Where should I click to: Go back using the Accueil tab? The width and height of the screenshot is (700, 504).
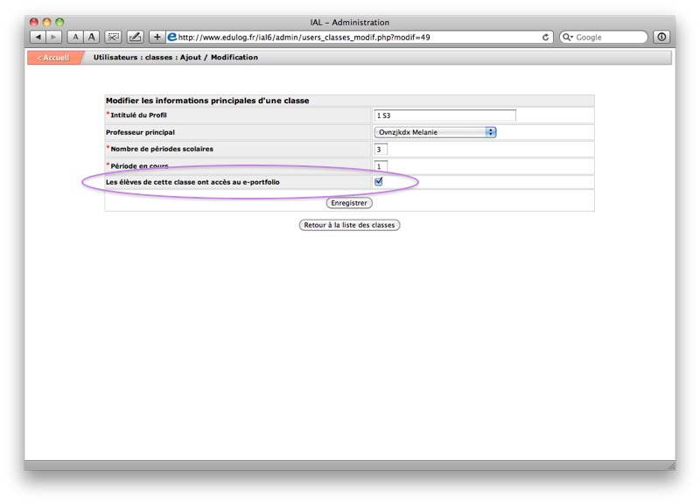point(53,58)
